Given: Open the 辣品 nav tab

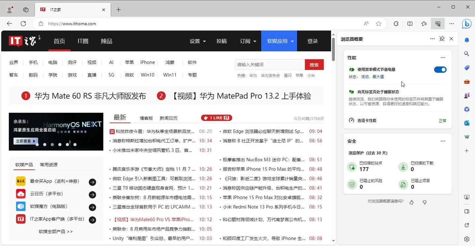Looking at the screenshot, I should pos(107,41).
